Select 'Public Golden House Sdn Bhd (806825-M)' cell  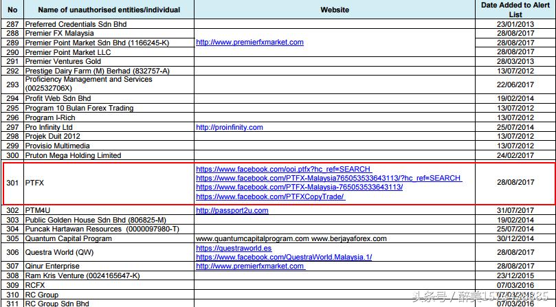tap(109, 220)
